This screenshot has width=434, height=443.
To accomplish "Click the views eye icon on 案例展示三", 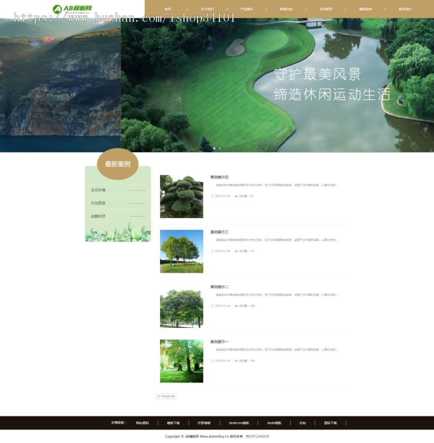I will 236,251.
